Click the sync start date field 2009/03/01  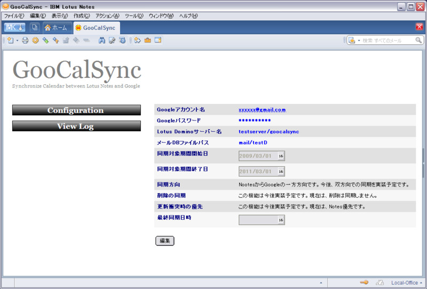[x=258, y=156]
